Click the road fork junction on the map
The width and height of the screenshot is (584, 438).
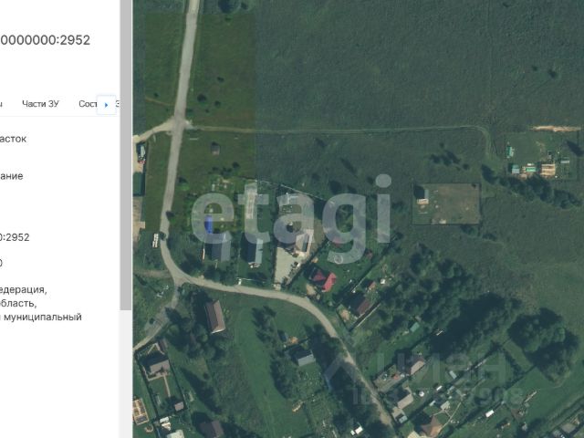(178, 122)
